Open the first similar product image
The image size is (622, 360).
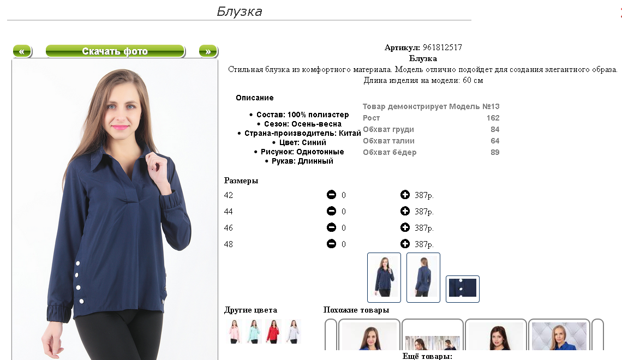(x=369, y=335)
